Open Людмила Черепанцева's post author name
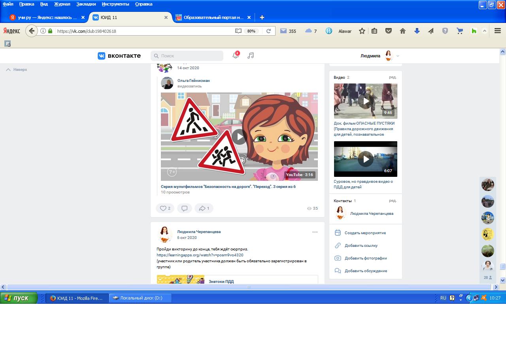 pos(199,231)
